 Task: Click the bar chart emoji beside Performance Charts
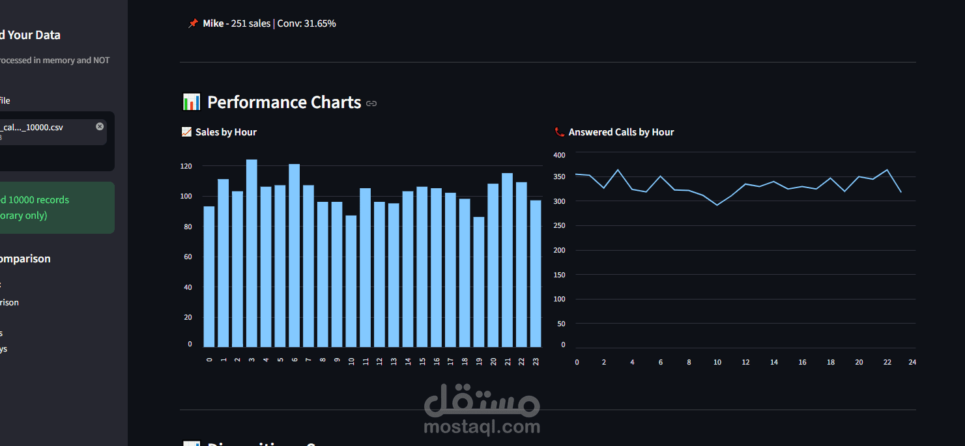pyautogui.click(x=191, y=102)
